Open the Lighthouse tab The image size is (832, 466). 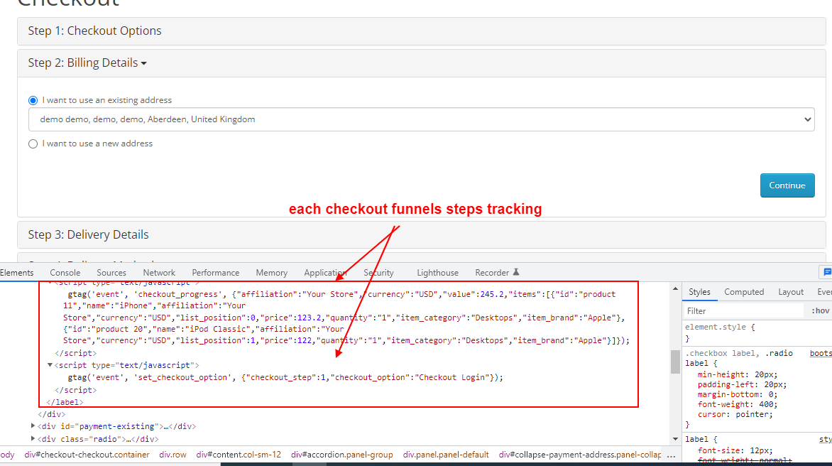pos(438,272)
